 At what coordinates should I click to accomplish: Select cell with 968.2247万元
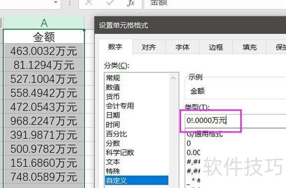44,121
